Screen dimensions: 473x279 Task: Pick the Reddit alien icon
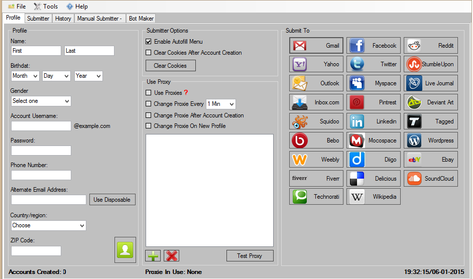(414, 46)
